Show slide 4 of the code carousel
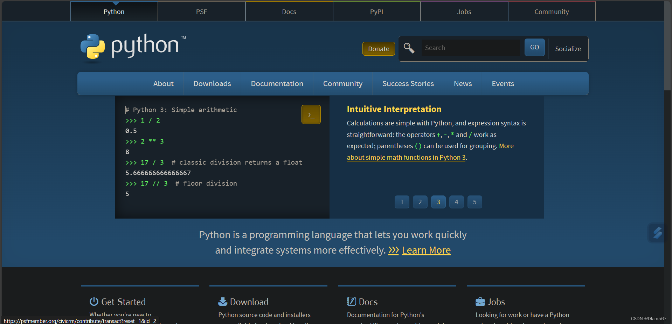The image size is (672, 324). (x=457, y=202)
